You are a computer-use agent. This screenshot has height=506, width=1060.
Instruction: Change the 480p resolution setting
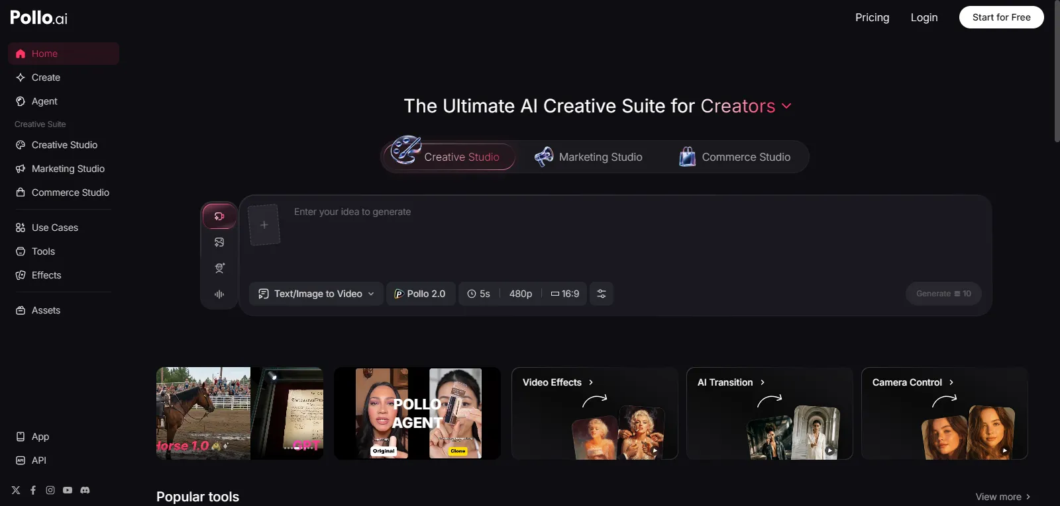coord(521,294)
